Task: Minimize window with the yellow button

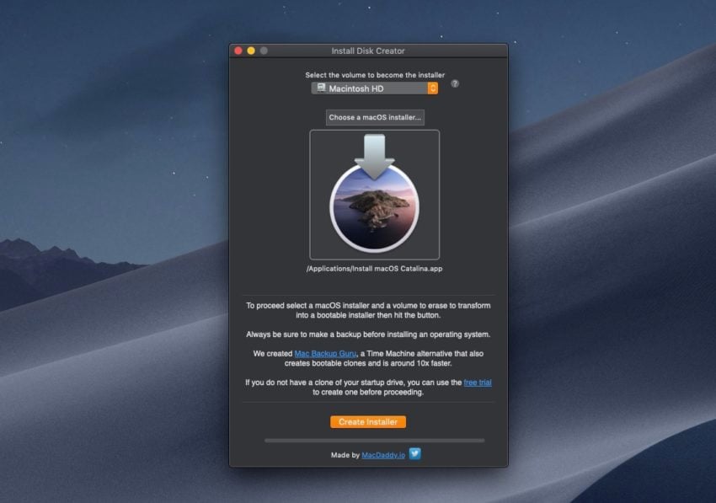Action: (x=251, y=51)
